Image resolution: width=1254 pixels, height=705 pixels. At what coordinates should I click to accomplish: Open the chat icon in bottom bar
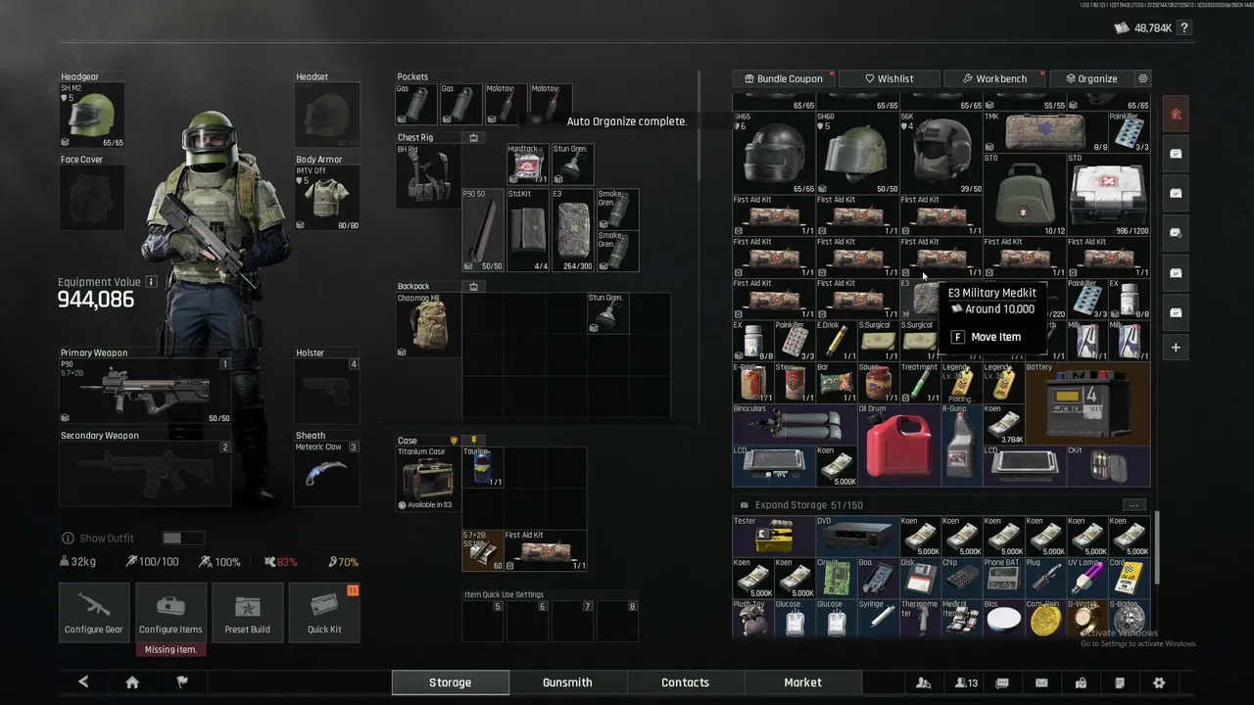[x=1002, y=682]
